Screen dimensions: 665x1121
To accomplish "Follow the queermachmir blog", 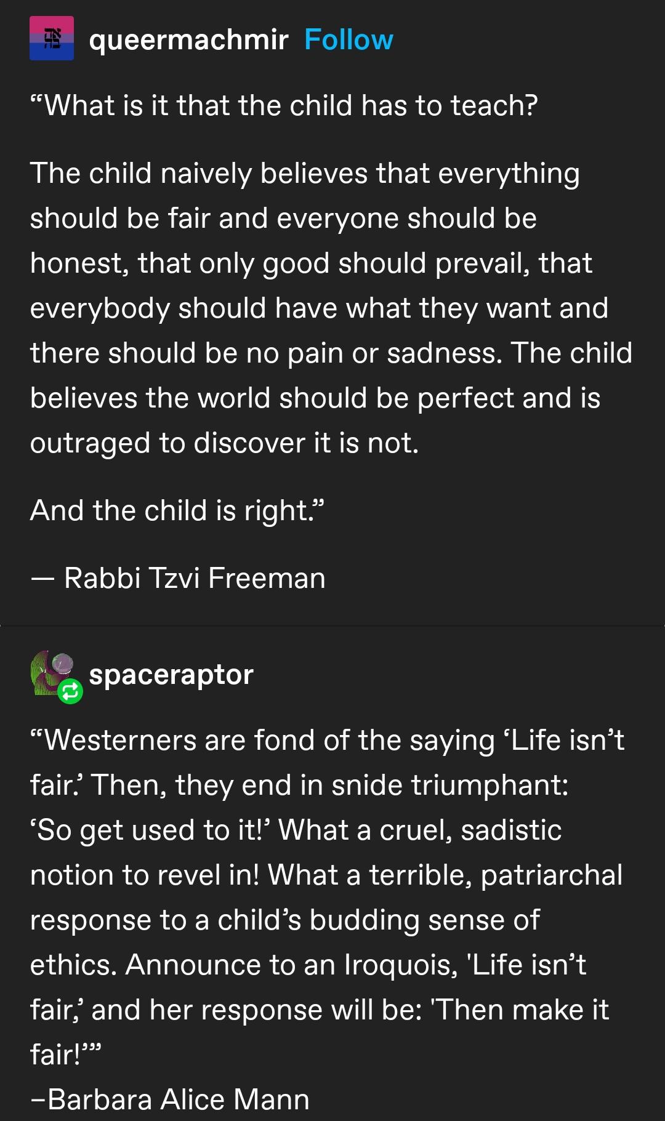I will pos(349,39).
